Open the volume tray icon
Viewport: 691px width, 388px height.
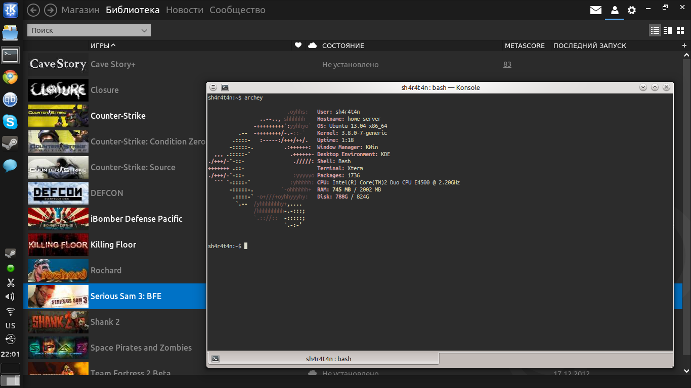point(10,297)
